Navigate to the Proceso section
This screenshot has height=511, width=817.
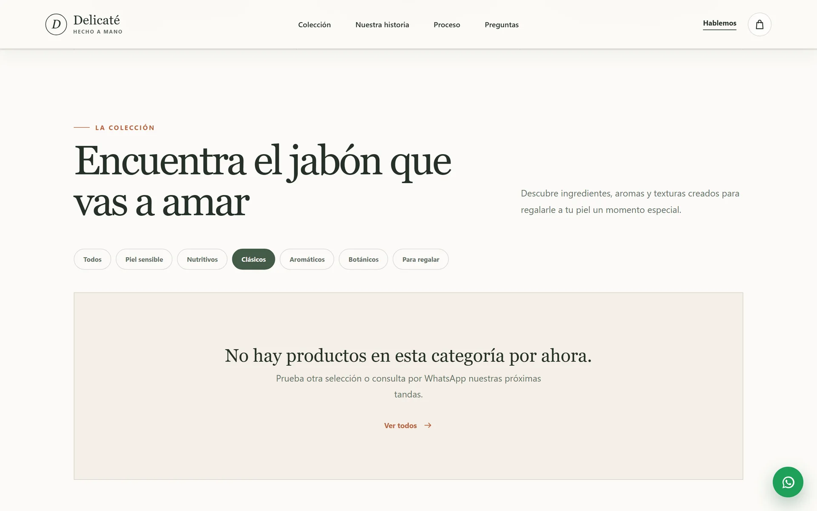point(447,25)
